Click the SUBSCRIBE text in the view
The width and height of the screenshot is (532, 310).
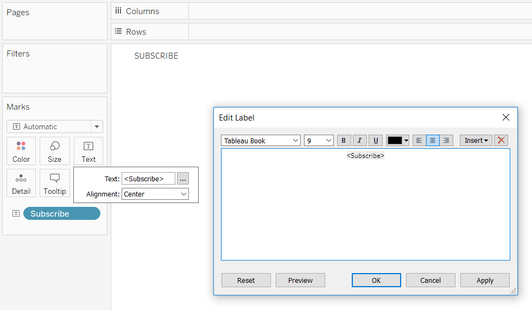click(156, 56)
